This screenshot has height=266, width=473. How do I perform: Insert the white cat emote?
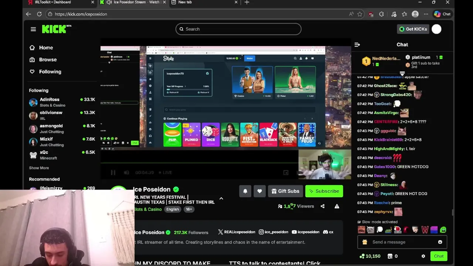[x=370, y=230]
